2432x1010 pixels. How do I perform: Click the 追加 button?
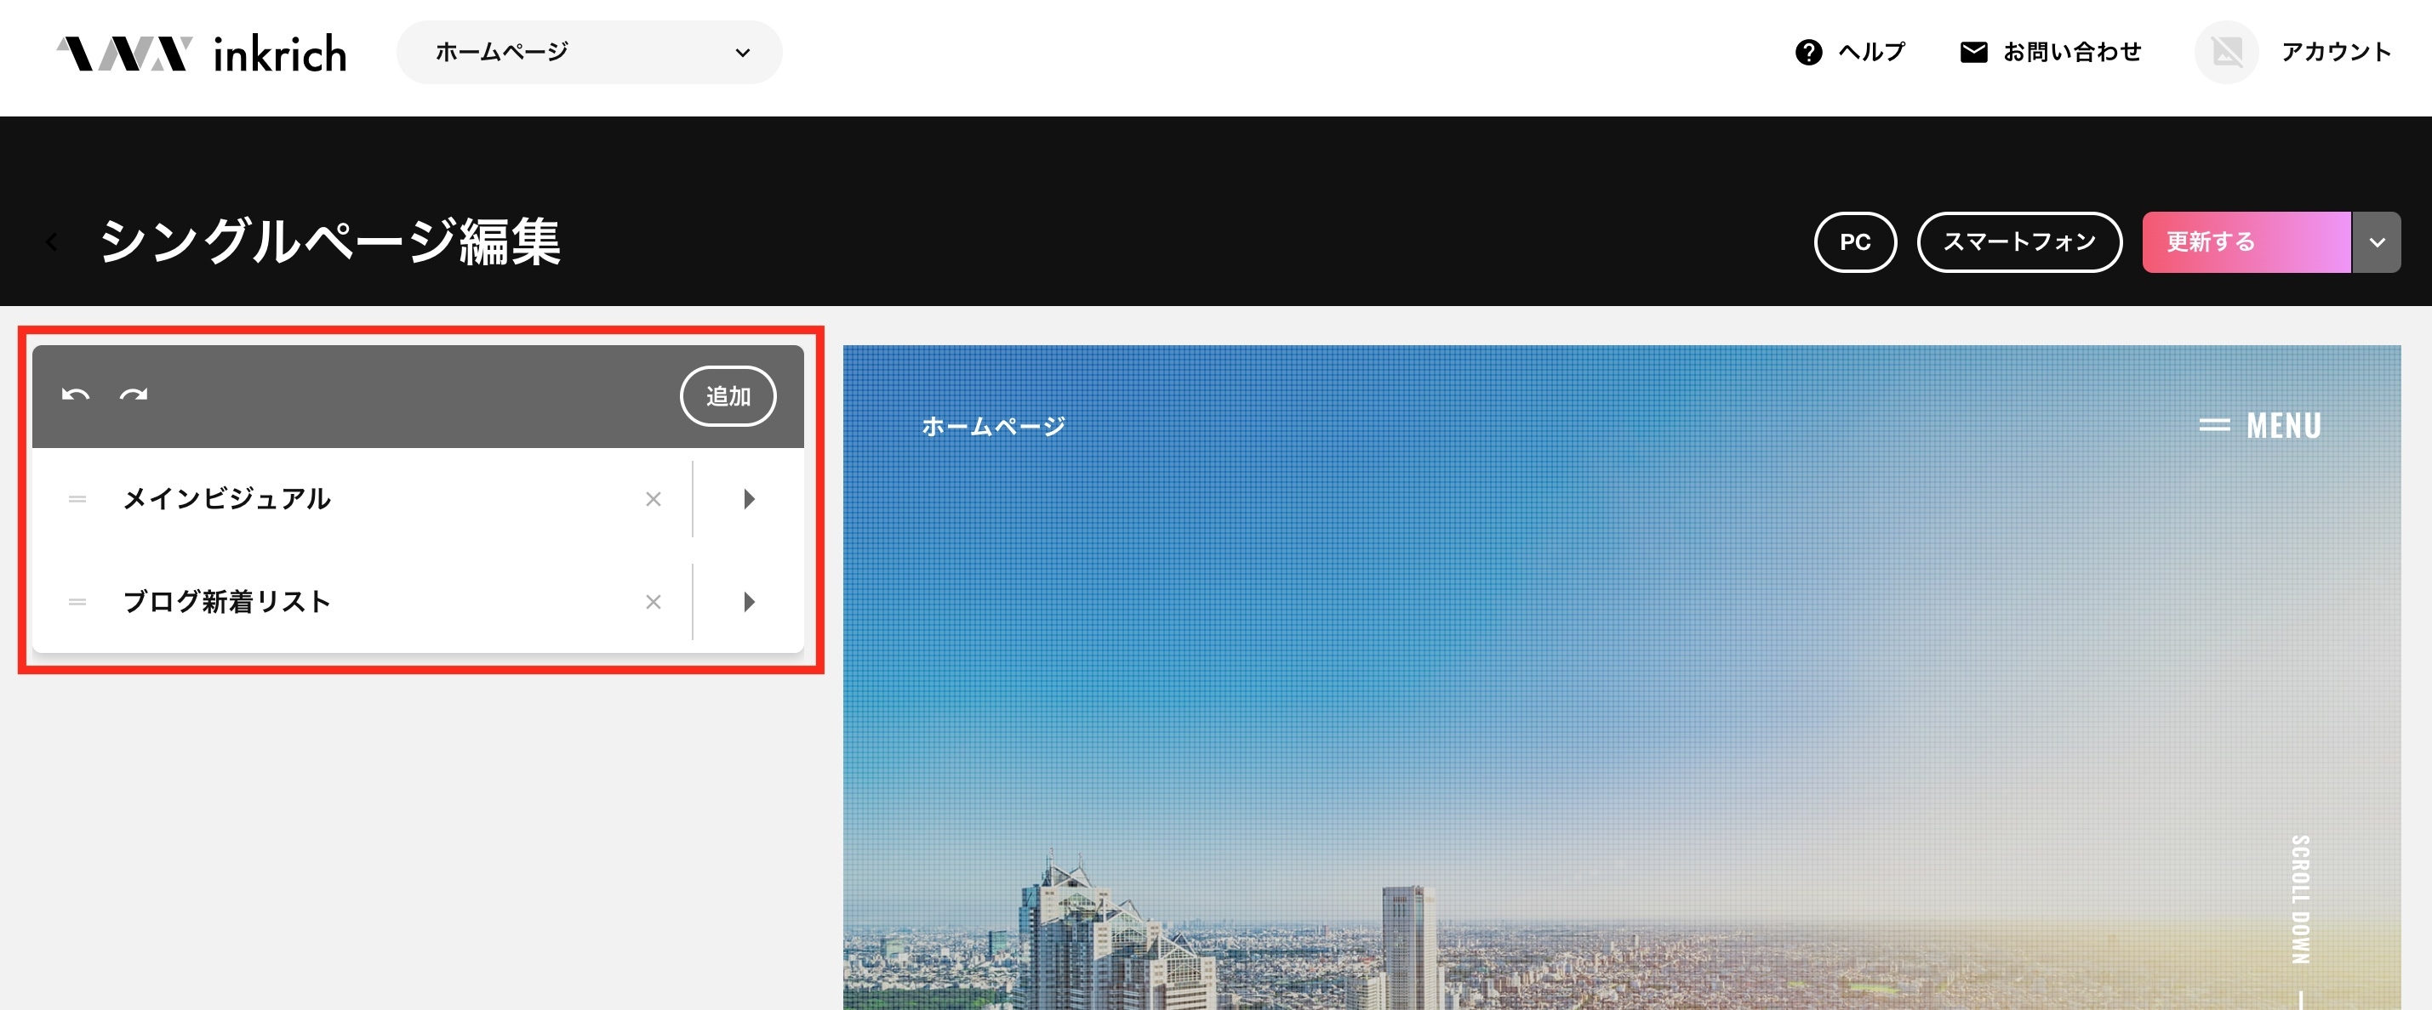pos(728,396)
